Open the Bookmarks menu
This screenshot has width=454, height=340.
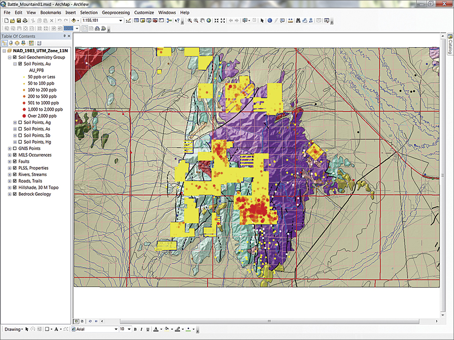click(x=51, y=13)
